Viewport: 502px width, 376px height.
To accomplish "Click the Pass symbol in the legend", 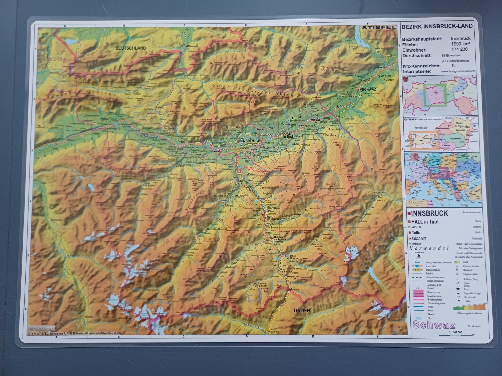I will (x=458, y=289).
